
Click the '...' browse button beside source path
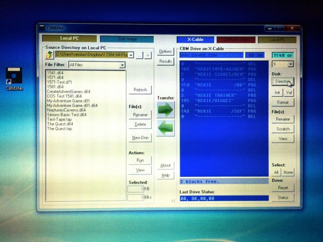point(139,55)
